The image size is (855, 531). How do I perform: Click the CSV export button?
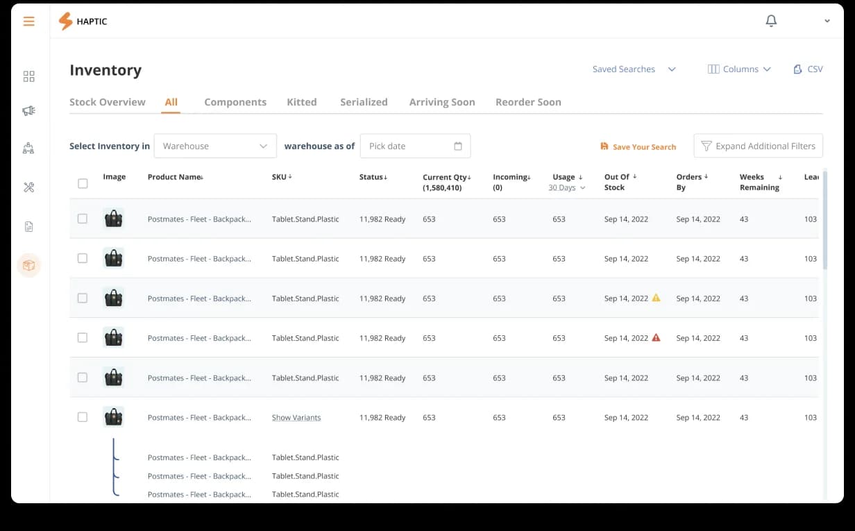pos(808,69)
